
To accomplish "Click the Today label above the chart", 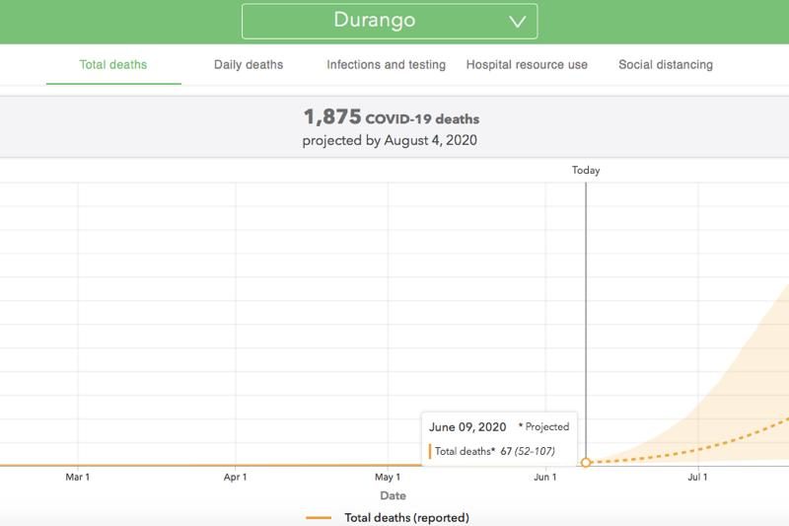I will click(586, 170).
